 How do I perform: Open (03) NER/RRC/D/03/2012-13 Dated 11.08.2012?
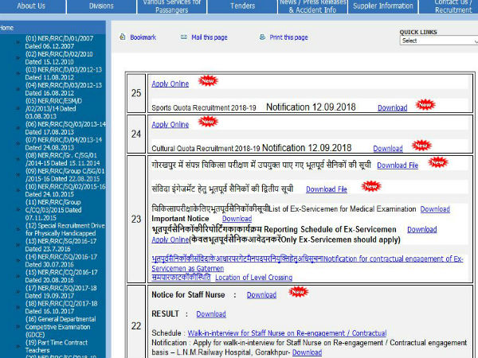[x=64, y=73]
